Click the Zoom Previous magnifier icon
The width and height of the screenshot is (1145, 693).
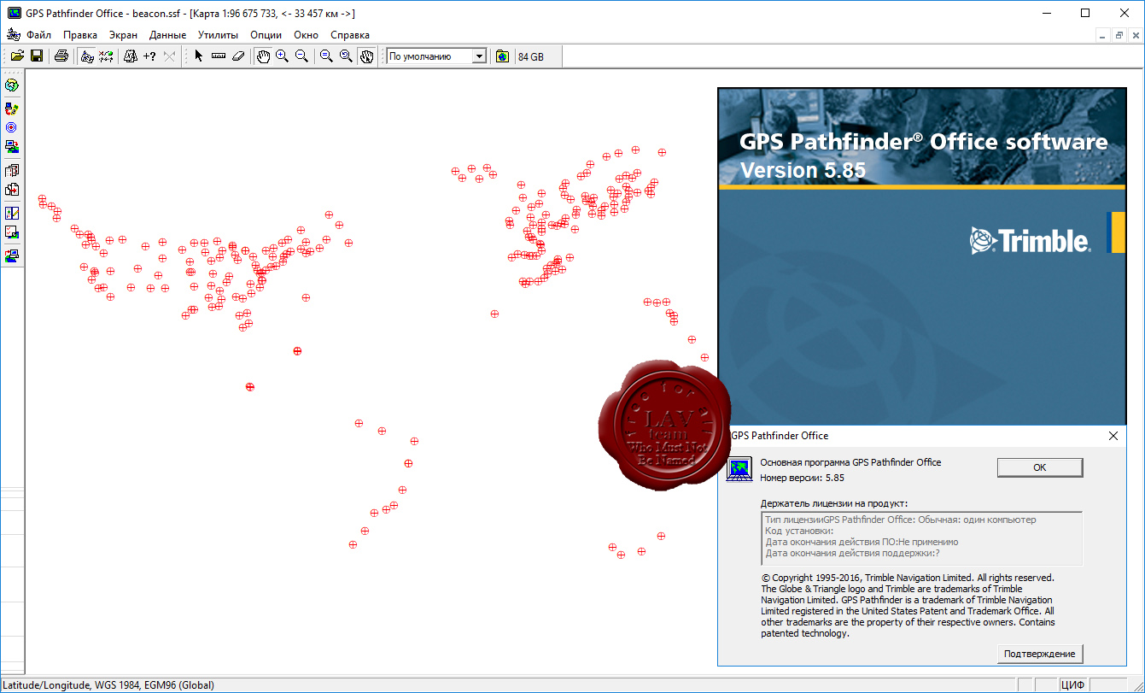(346, 56)
